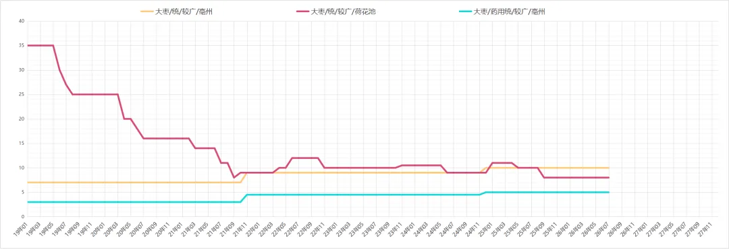
Task: Click the y-axis label 25
Action: [x=22, y=94]
